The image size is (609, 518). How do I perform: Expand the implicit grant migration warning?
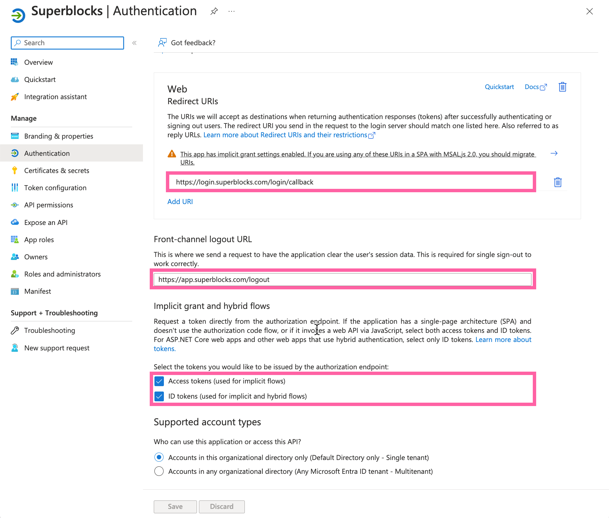(x=554, y=153)
